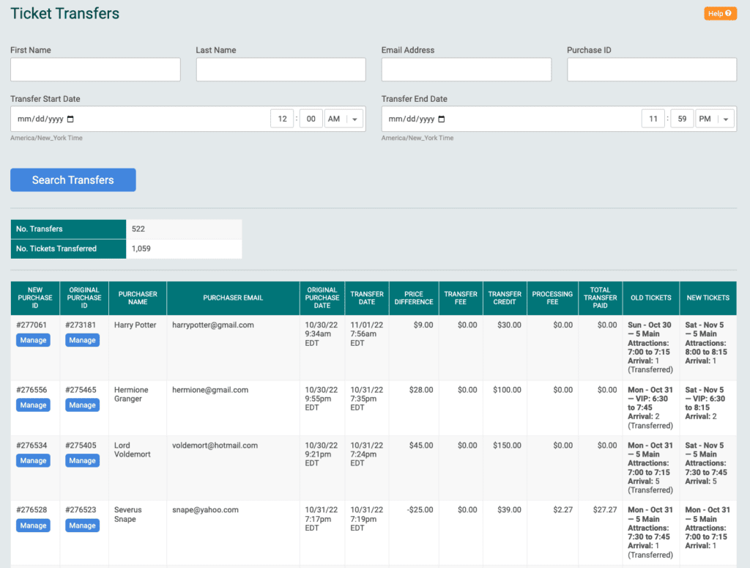
Task: Select the Purchaser Email column header
Action: coord(233,298)
